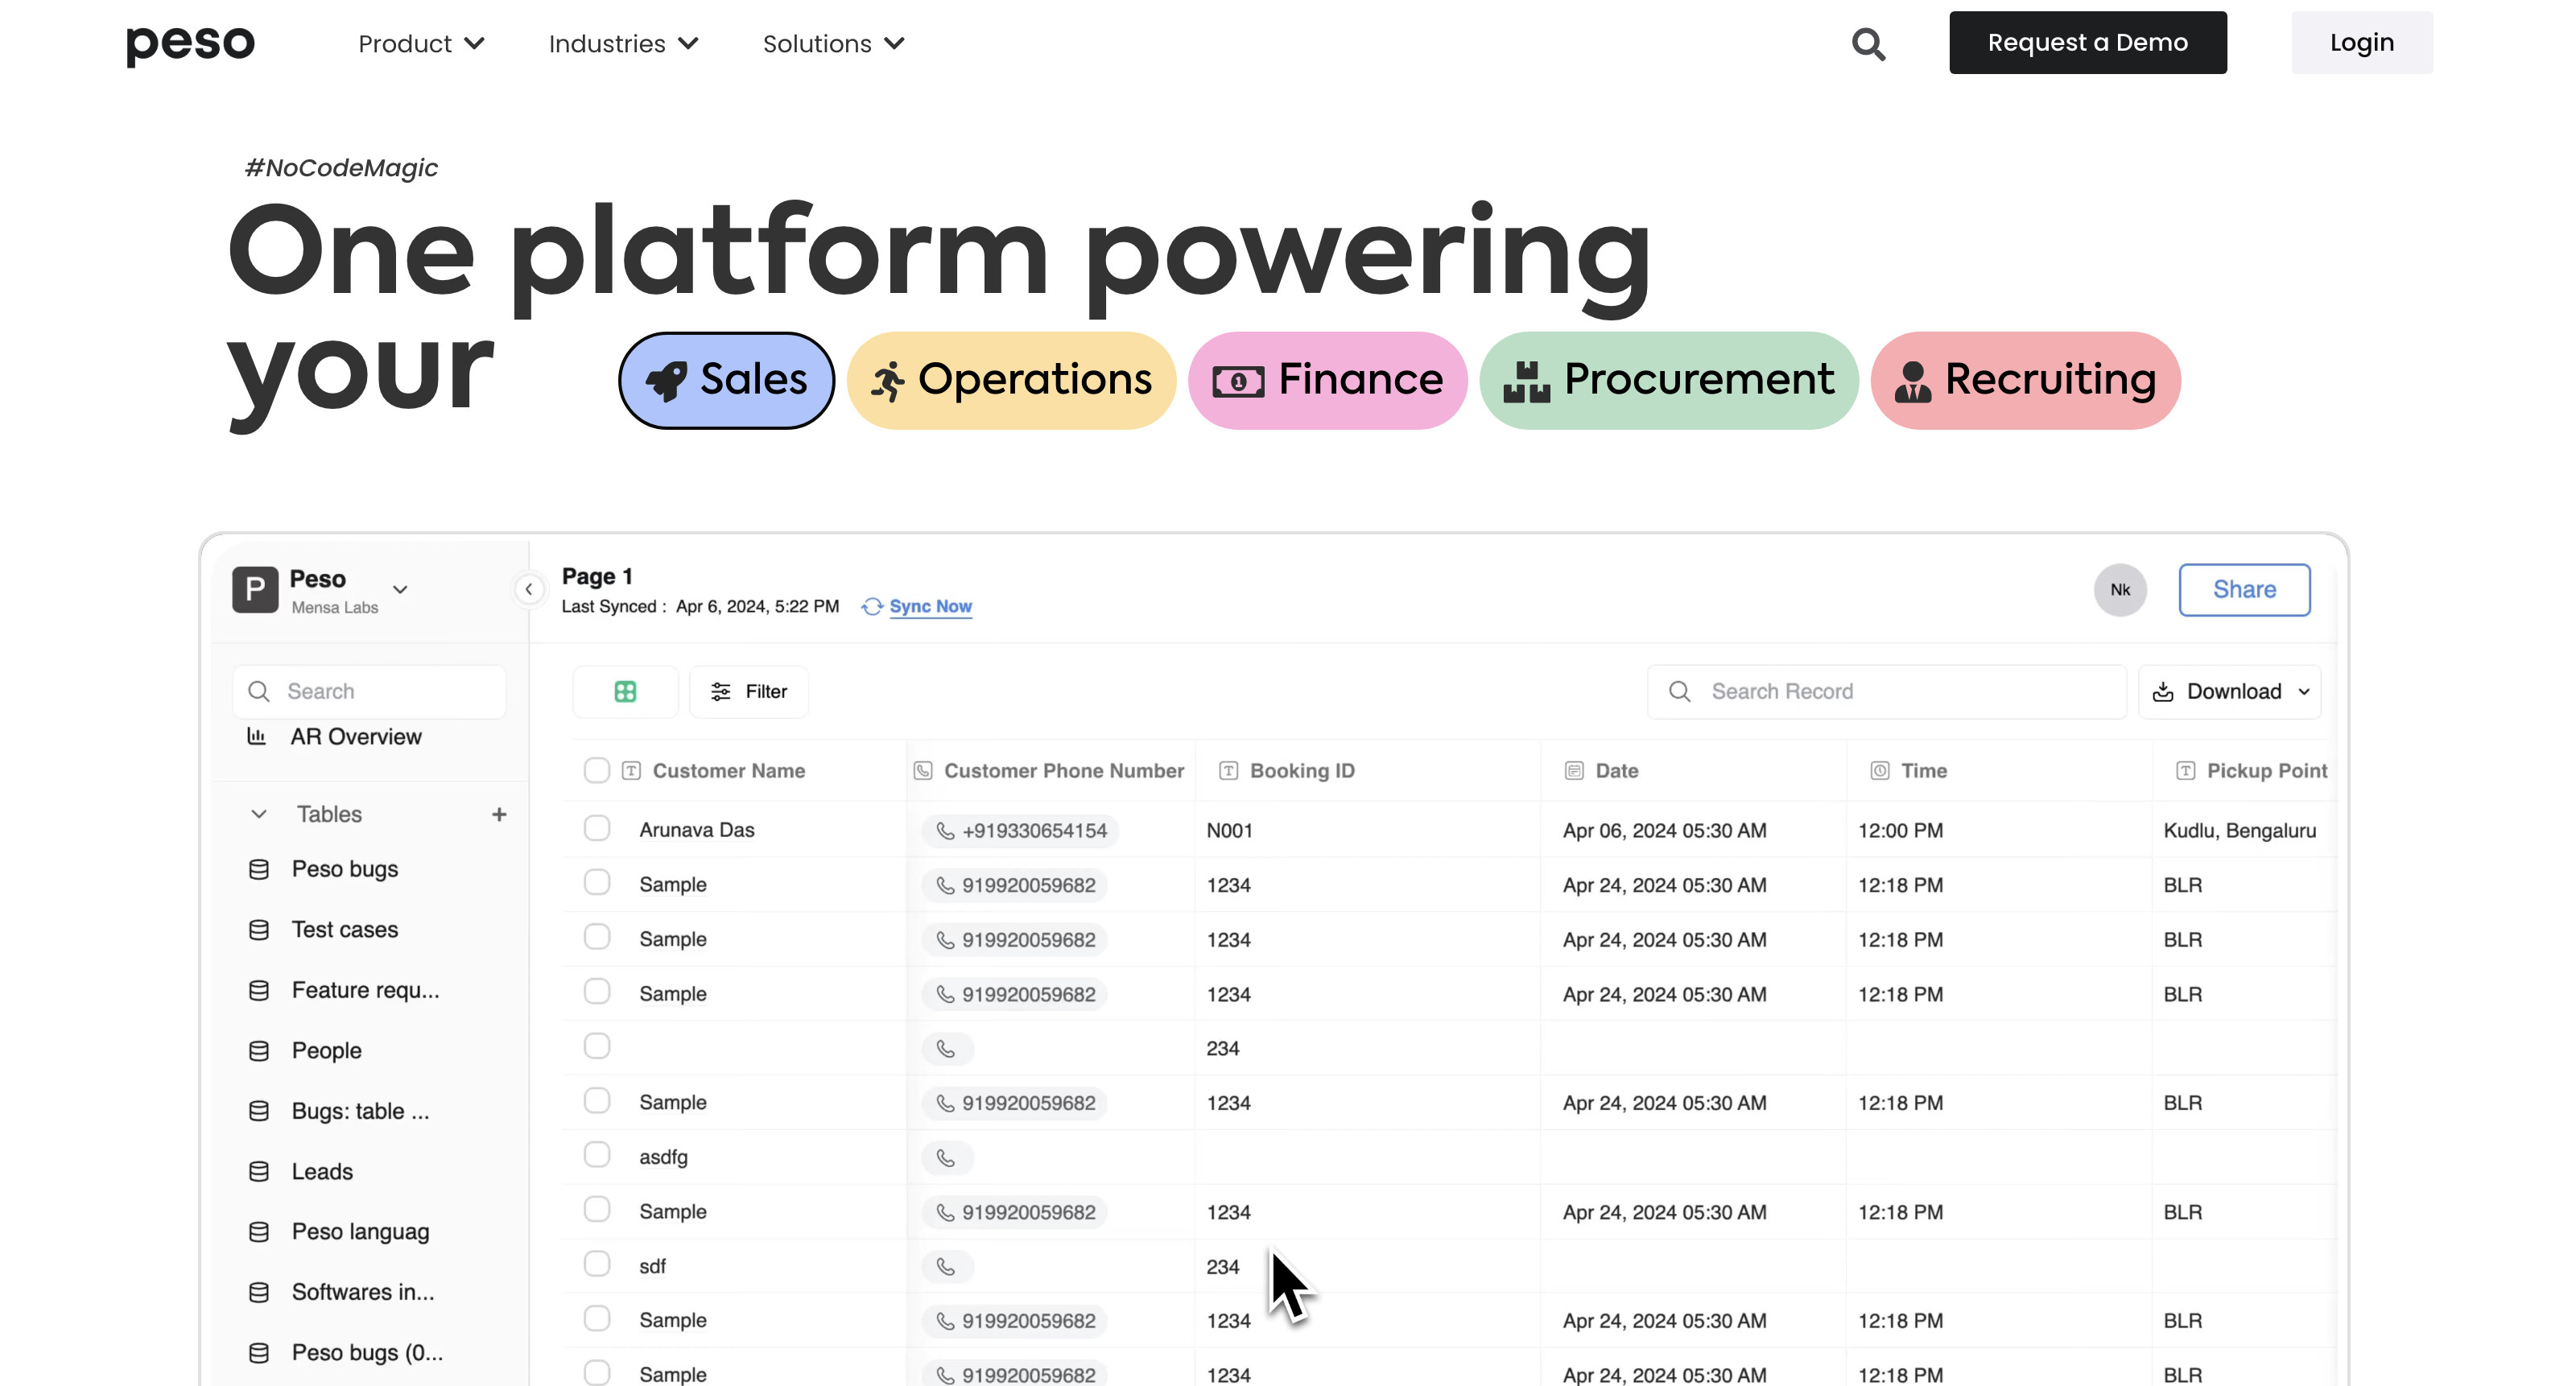The height and width of the screenshot is (1386, 2576).
Task: Click the Sync Now link
Action: [x=931, y=607]
